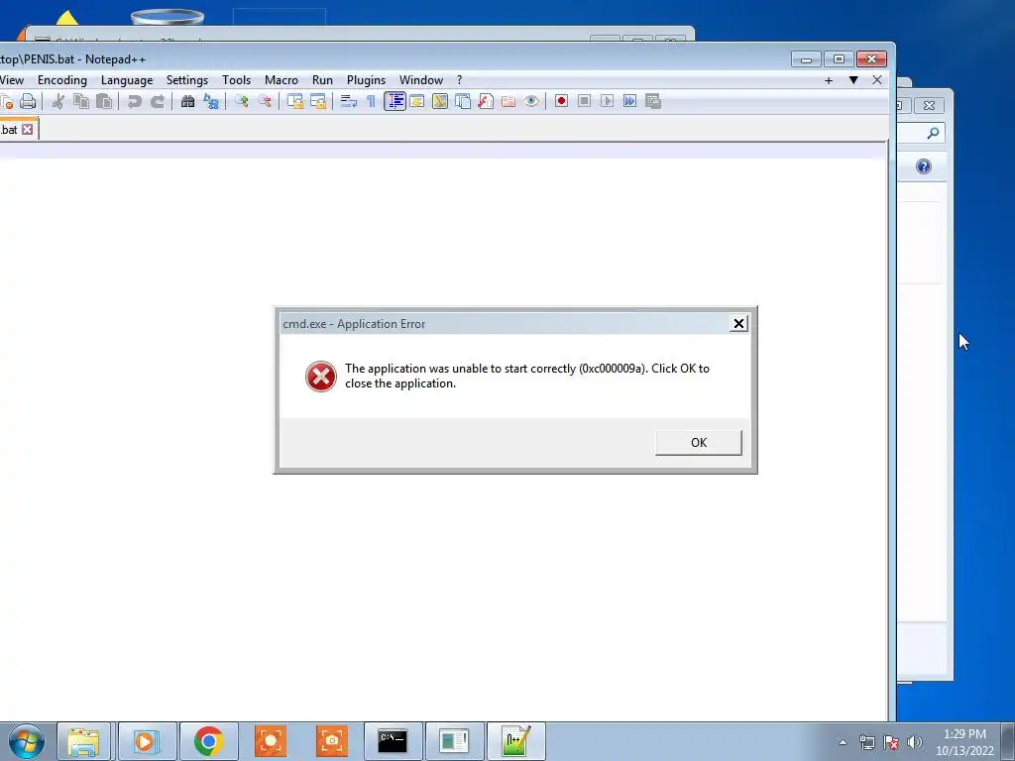Open the Replace toolbar icon
Image resolution: width=1015 pixels, height=761 pixels.
(211, 102)
